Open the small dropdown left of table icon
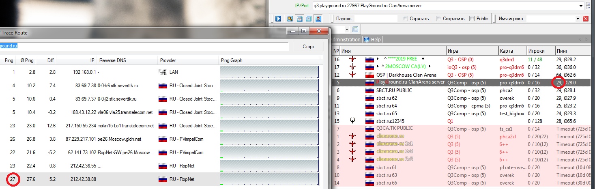The image size is (595, 189). click(x=347, y=29)
